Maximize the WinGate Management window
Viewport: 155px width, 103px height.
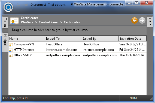coord(136,3)
